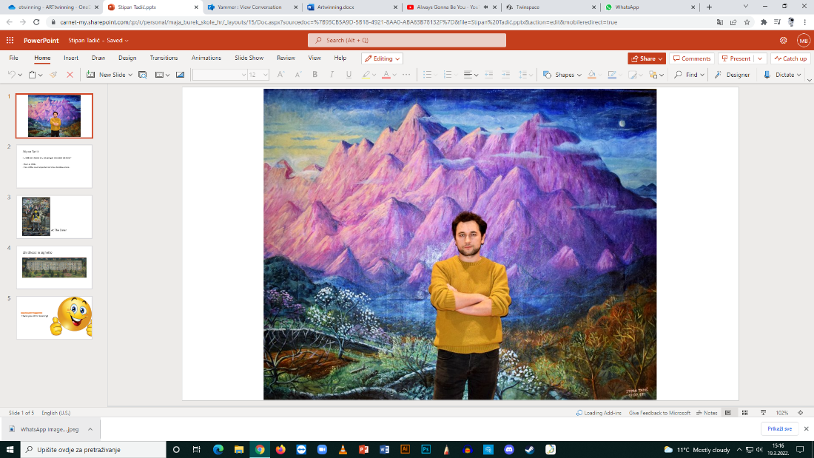Image resolution: width=814 pixels, height=458 pixels.
Task: Toggle Underline formatting
Action: click(x=349, y=75)
